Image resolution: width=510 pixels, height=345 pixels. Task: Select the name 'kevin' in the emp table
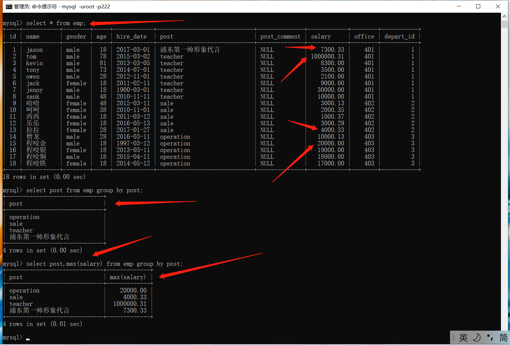pyautogui.click(x=34, y=63)
